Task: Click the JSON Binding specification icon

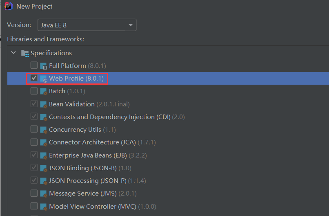Action: pos(43,168)
